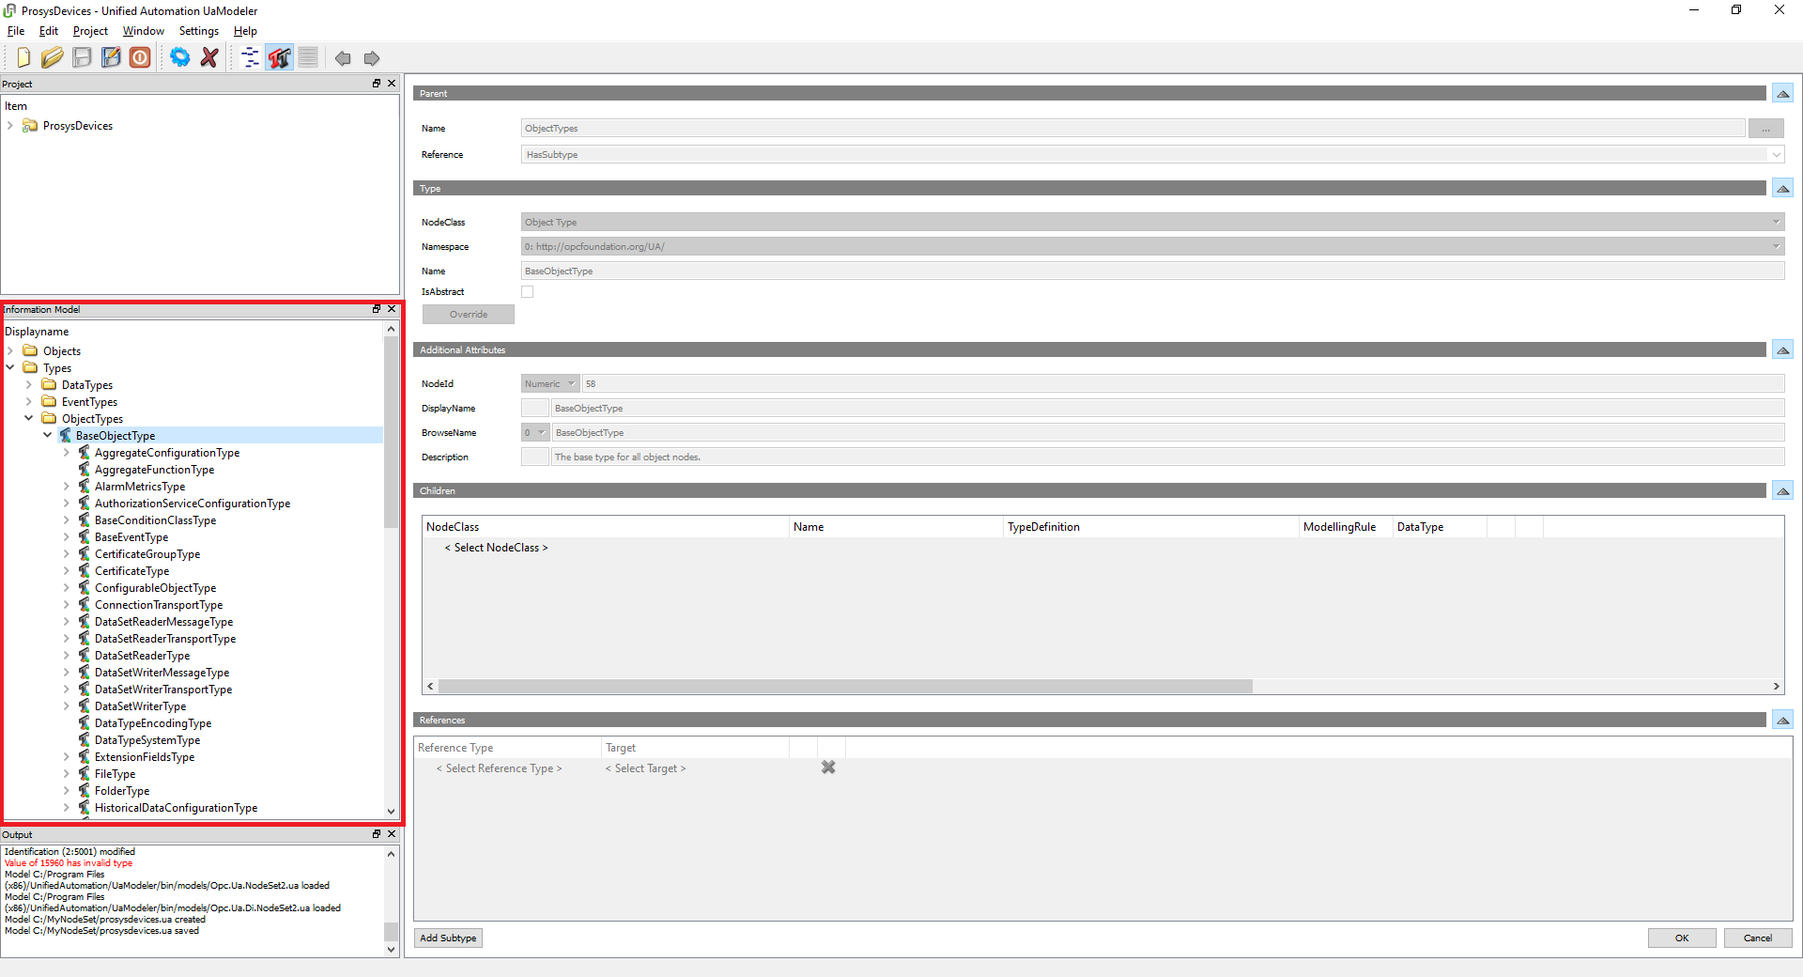Collapse the Children section

pyautogui.click(x=1782, y=491)
